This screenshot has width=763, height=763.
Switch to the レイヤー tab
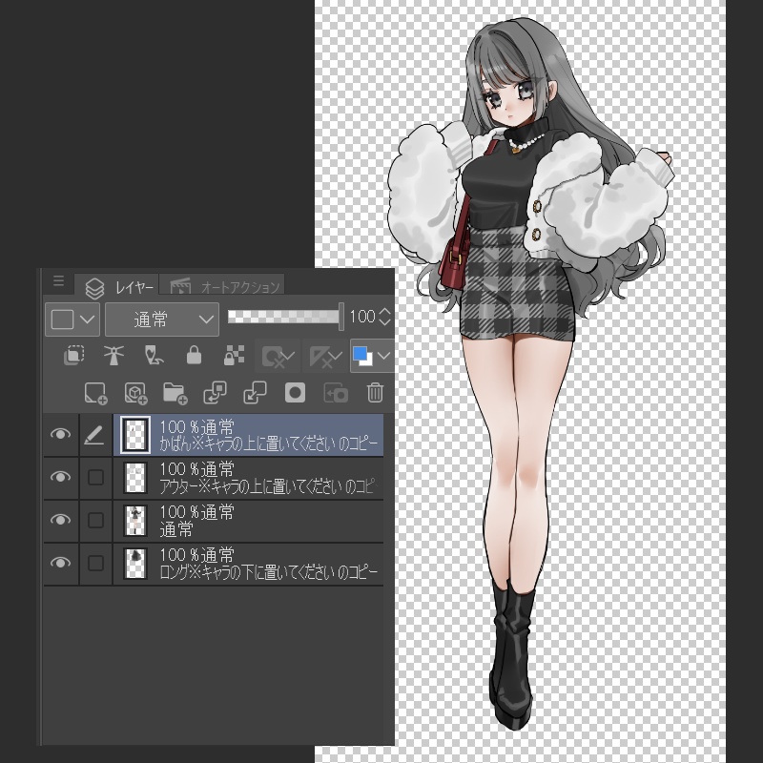click(117, 287)
